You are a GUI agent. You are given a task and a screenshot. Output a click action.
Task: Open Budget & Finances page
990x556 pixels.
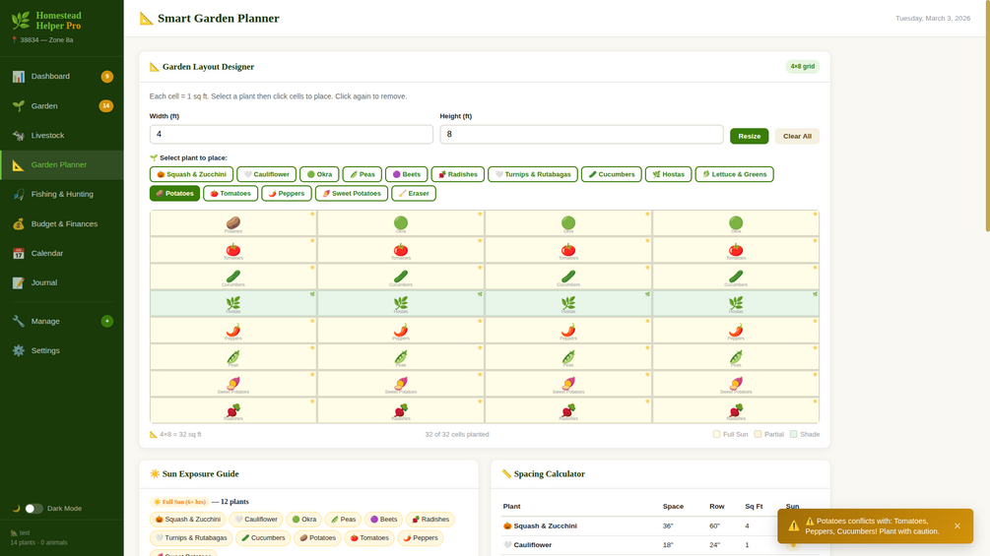pos(64,223)
